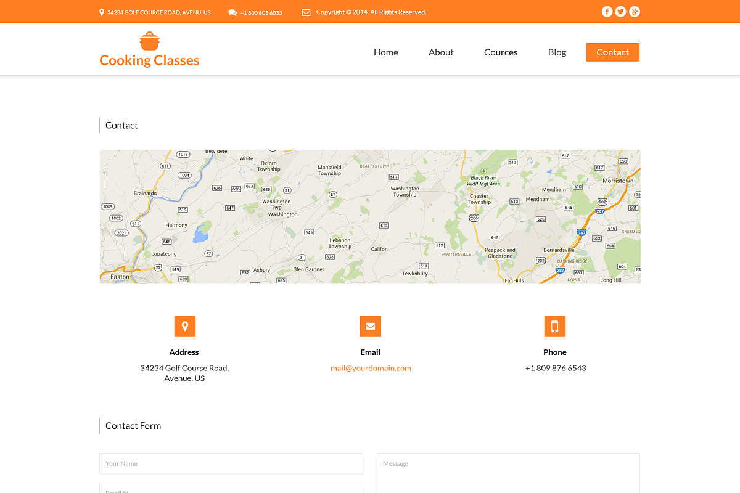This screenshot has width=740, height=493.
Task: Click Morristown label on the map
Action: (x=618, y=181)
